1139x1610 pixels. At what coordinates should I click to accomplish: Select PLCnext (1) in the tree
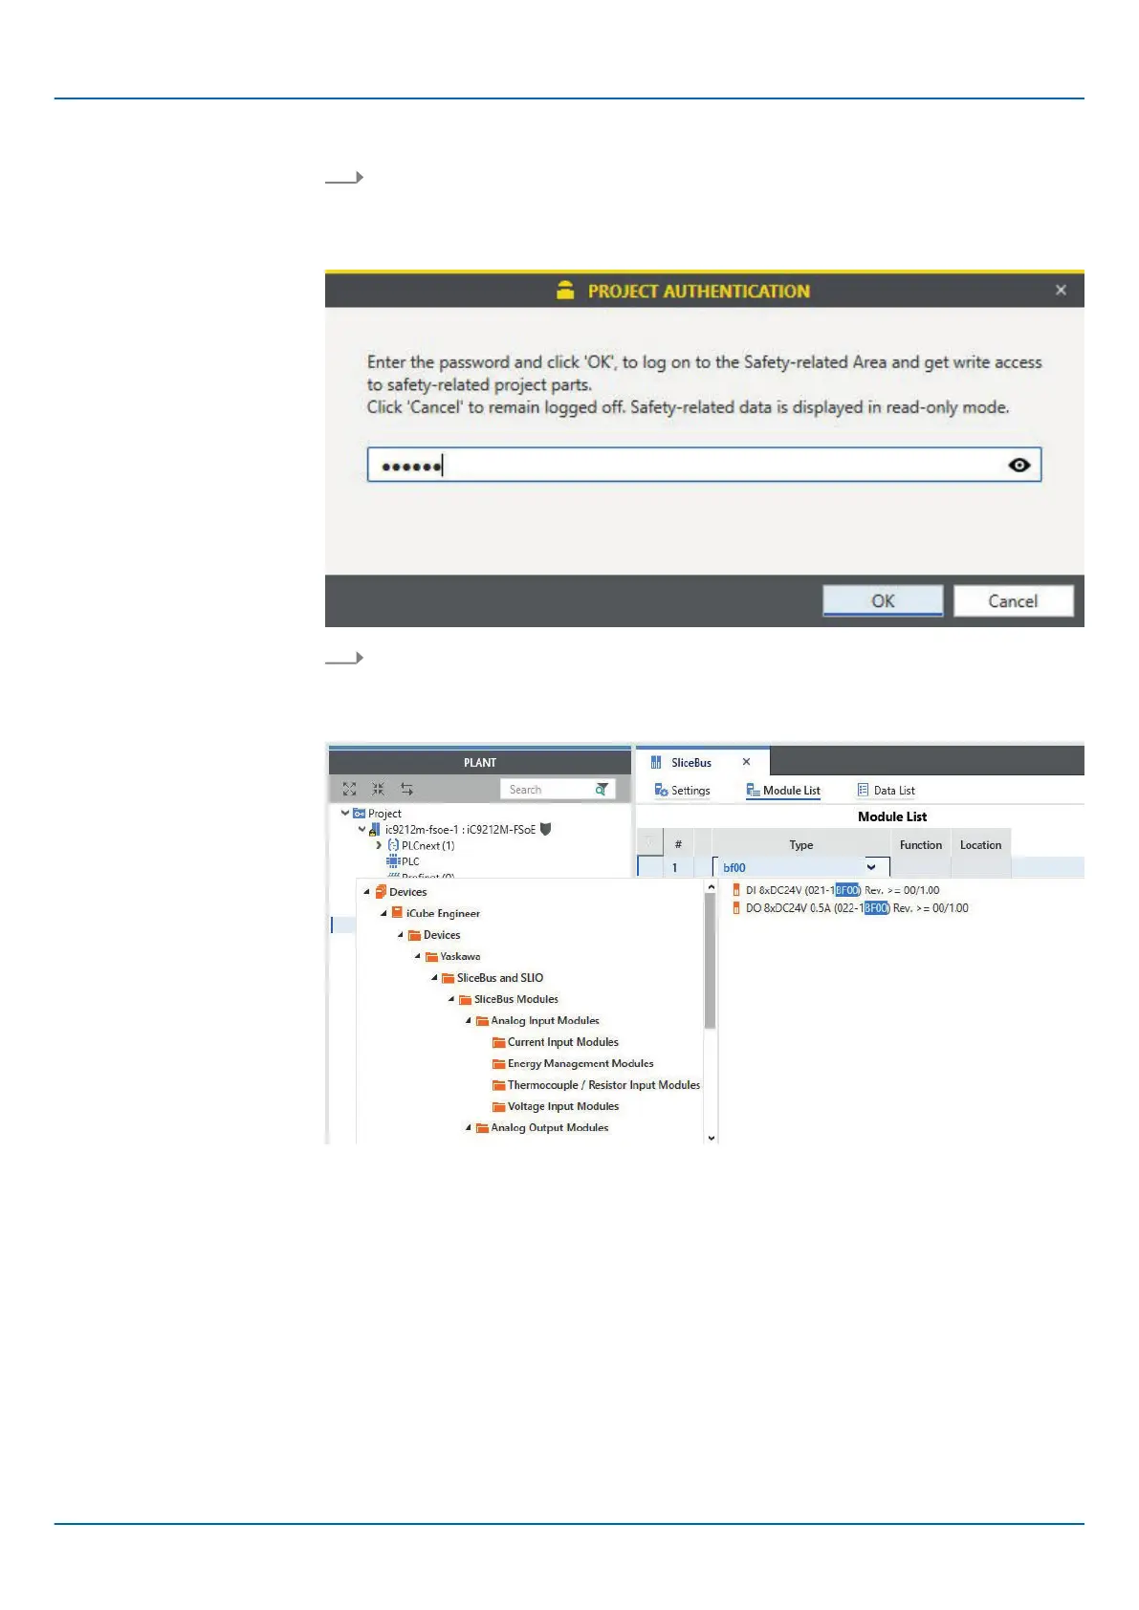(427, 845)
